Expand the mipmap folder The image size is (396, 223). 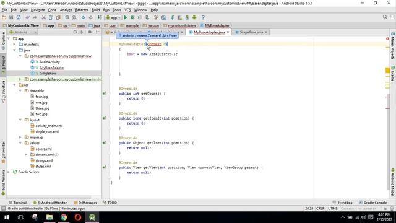[x=20, y=138]
